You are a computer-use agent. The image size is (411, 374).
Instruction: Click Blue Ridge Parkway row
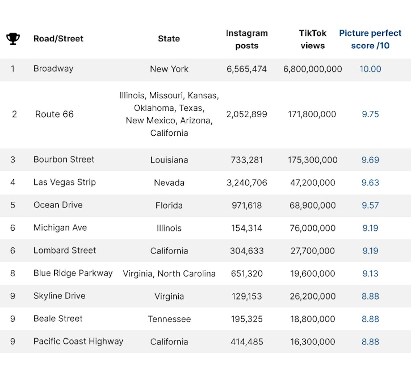tap(205, 273)
